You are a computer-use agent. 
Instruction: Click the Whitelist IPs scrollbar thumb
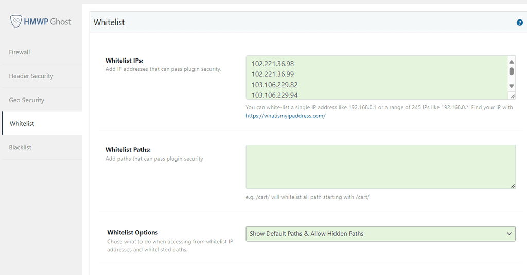tap(512, 71)
